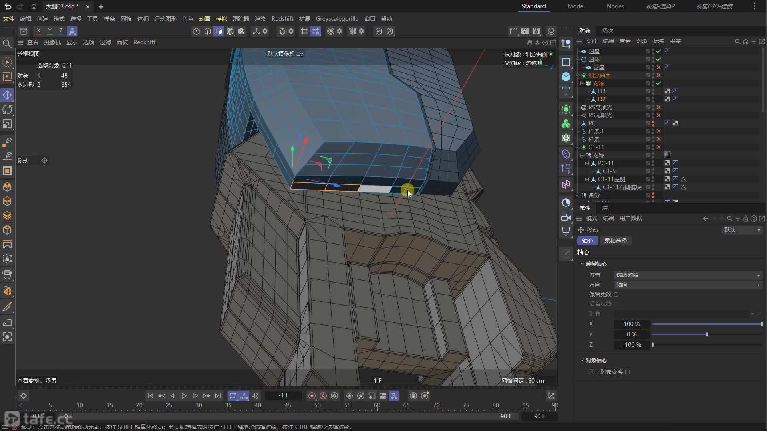Toggle the red X on 细分曲面 object

pos(658,75)
